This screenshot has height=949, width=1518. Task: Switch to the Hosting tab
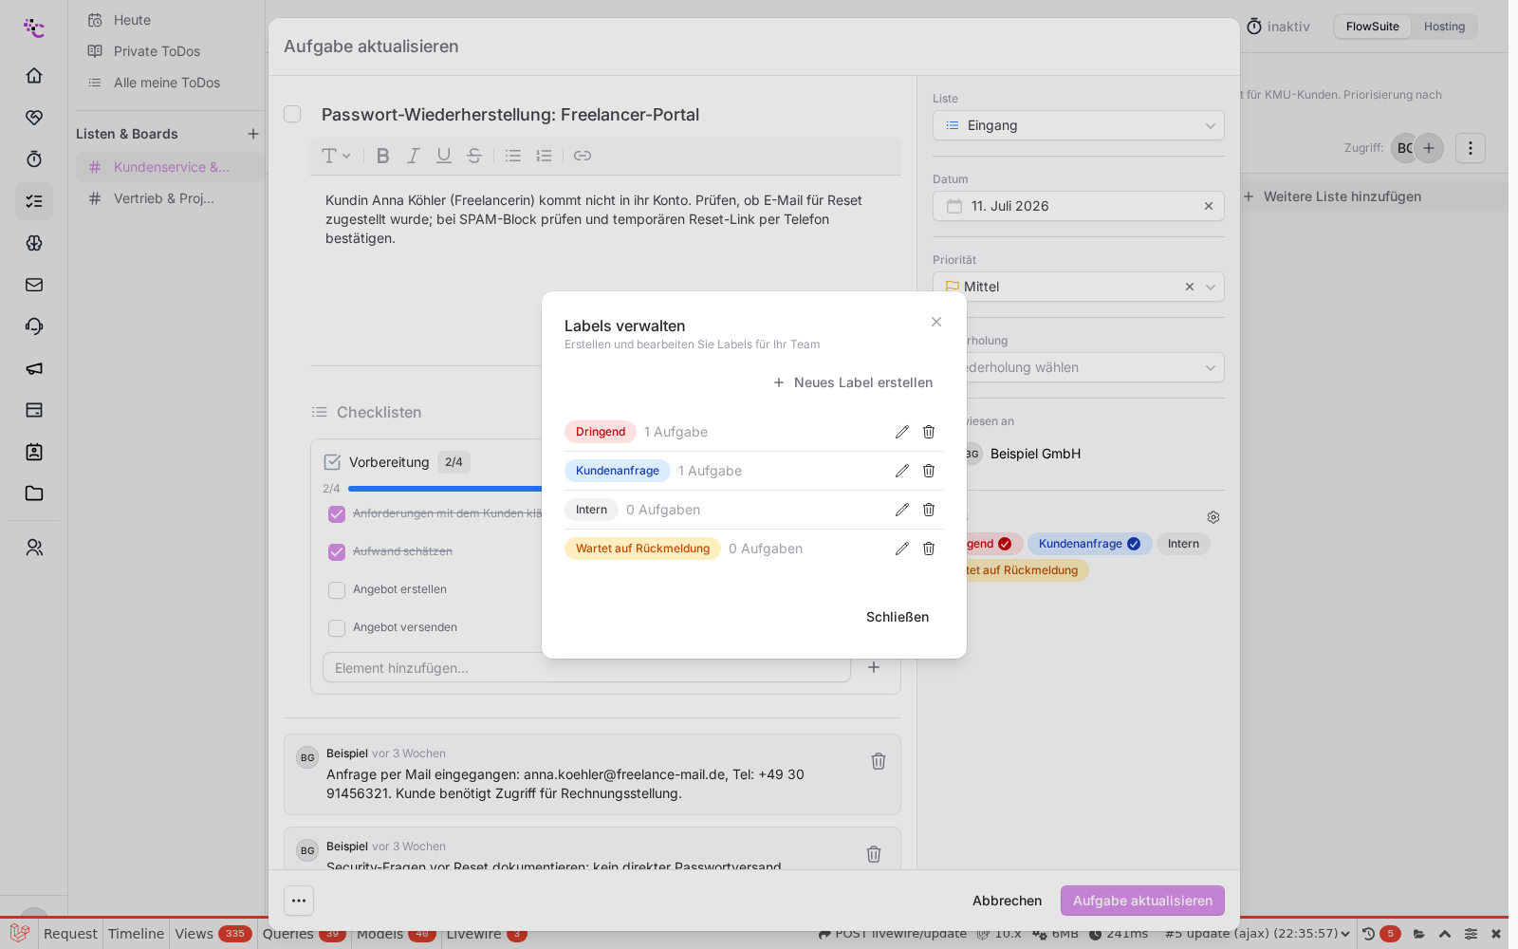[1444, 27]
